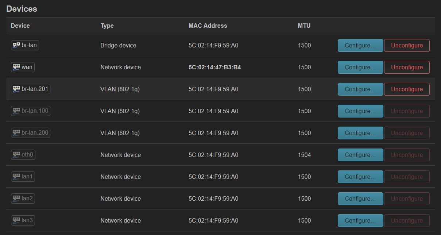Open Configure for lan2
Viewport: 441px width, 235px height.
360,199
